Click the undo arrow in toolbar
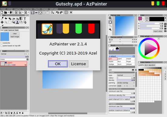167x117 pixels. [57, 12]
